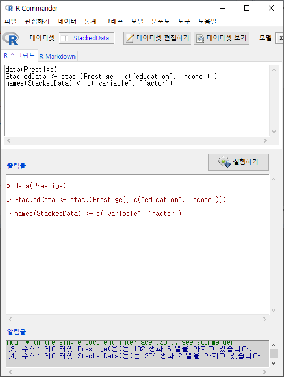Close the R Commander window
This screenshot has height=377, width=284.
pyautogui.click(x=271, y=8)
